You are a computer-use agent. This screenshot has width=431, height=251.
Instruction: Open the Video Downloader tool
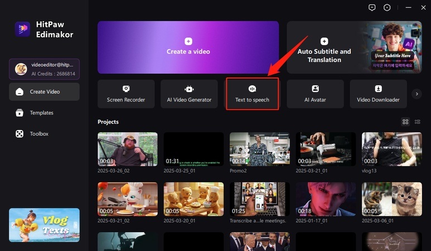tap(378, 94)
